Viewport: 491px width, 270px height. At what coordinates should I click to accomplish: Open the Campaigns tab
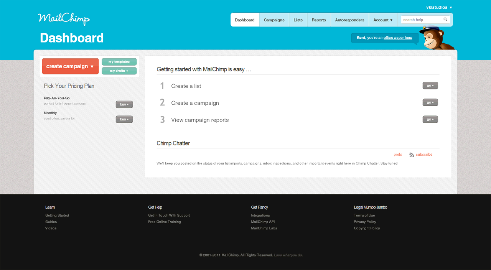pyautogui.click(x=274, y=20)
